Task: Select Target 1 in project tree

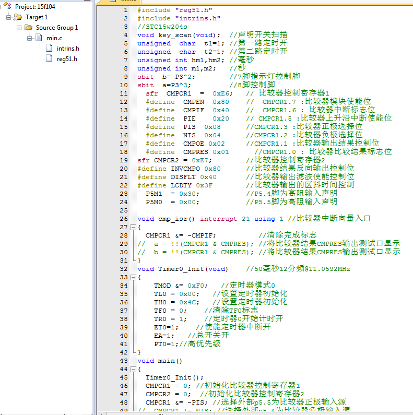Action: (x=37, y=17)
